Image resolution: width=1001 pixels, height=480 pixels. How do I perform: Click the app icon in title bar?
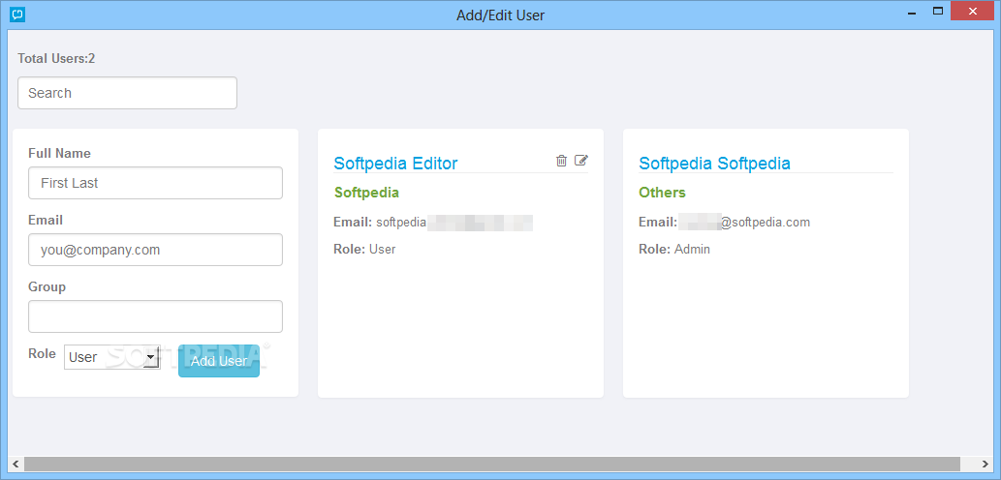point(17,13)
